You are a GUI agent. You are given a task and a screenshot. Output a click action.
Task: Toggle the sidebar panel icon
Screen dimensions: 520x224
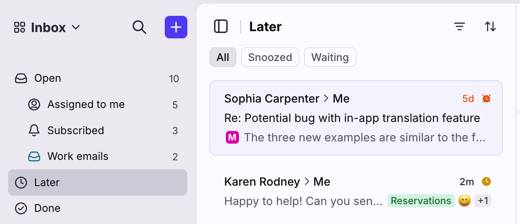(x=221, y=27)
